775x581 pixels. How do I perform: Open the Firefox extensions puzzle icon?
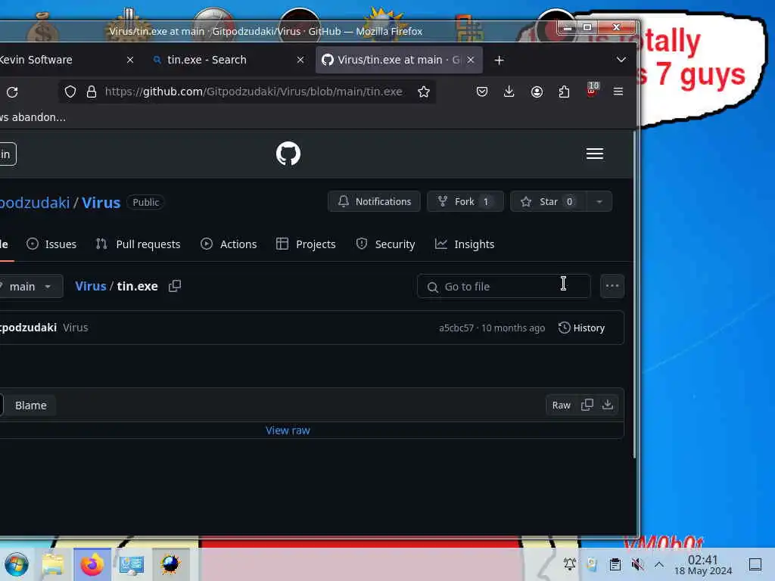pos(564,92)
